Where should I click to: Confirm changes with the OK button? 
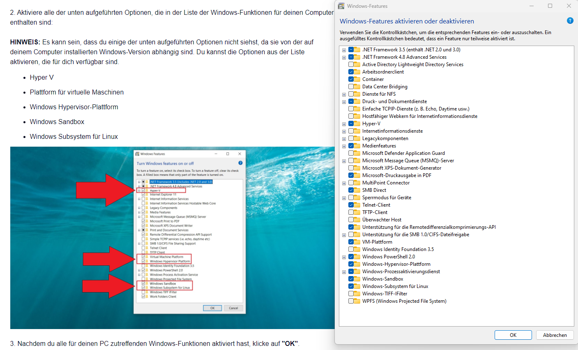[x=513, y=335]
